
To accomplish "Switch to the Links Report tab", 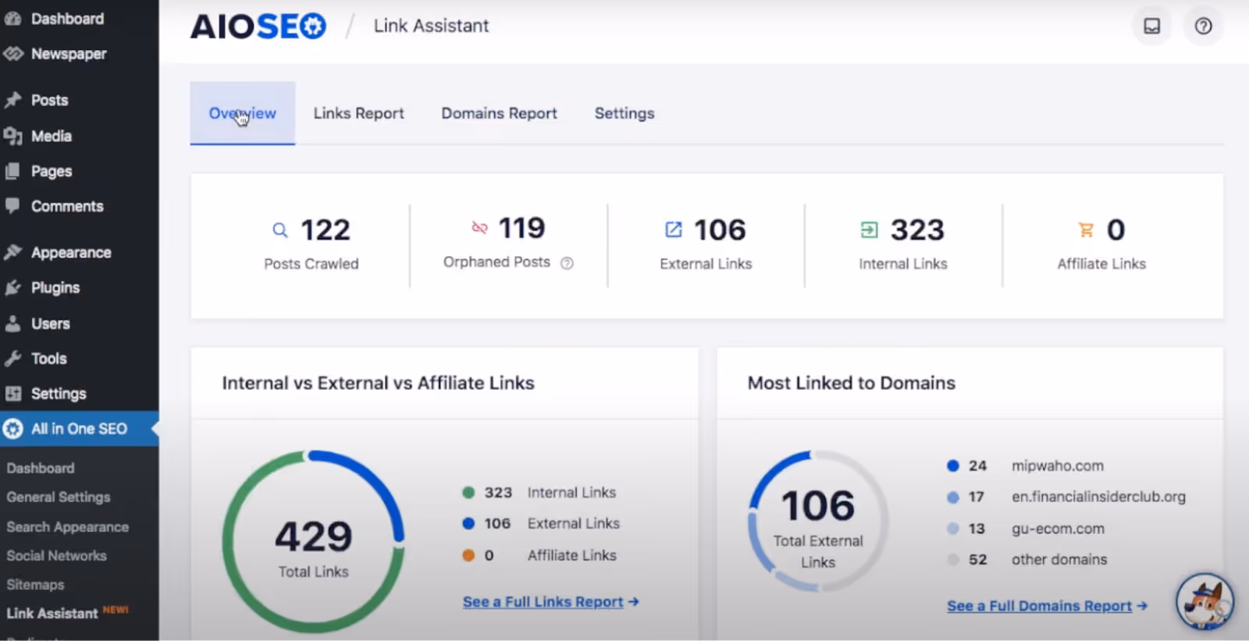I will click(358, 113).
